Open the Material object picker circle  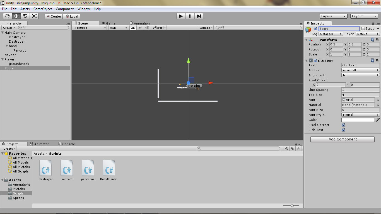tap(378, 105)
